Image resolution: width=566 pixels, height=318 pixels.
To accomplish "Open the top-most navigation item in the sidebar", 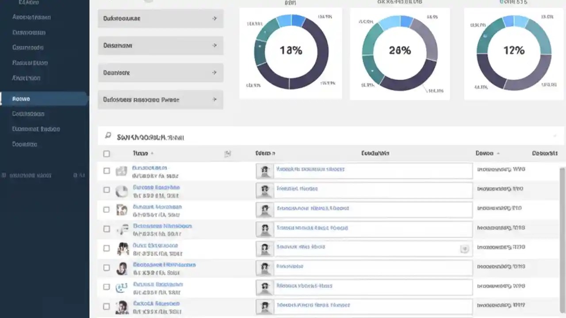I will pos(28,3).
